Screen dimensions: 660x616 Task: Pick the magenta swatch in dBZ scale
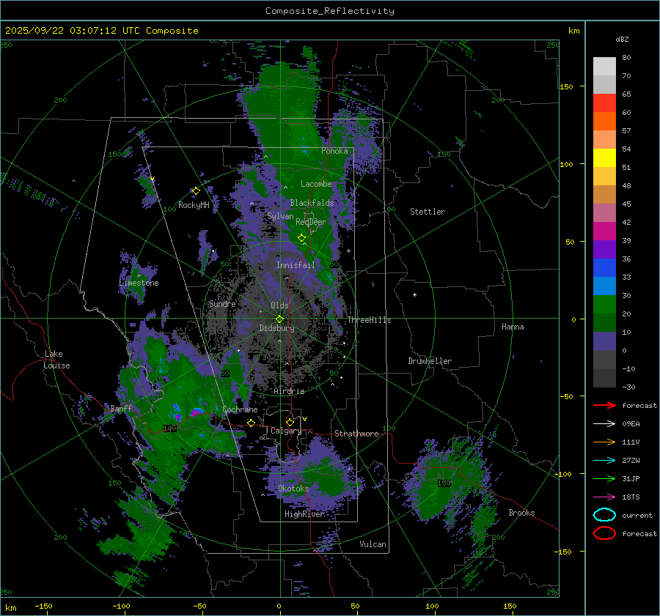tap(604, 231)
